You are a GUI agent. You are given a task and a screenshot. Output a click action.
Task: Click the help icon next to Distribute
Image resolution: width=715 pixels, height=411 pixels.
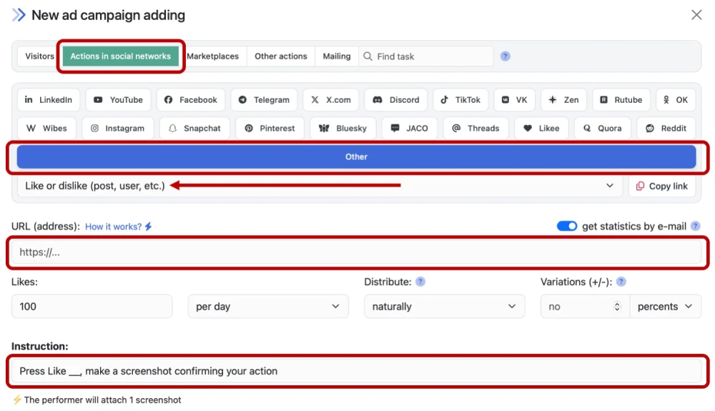pos(420,282)
